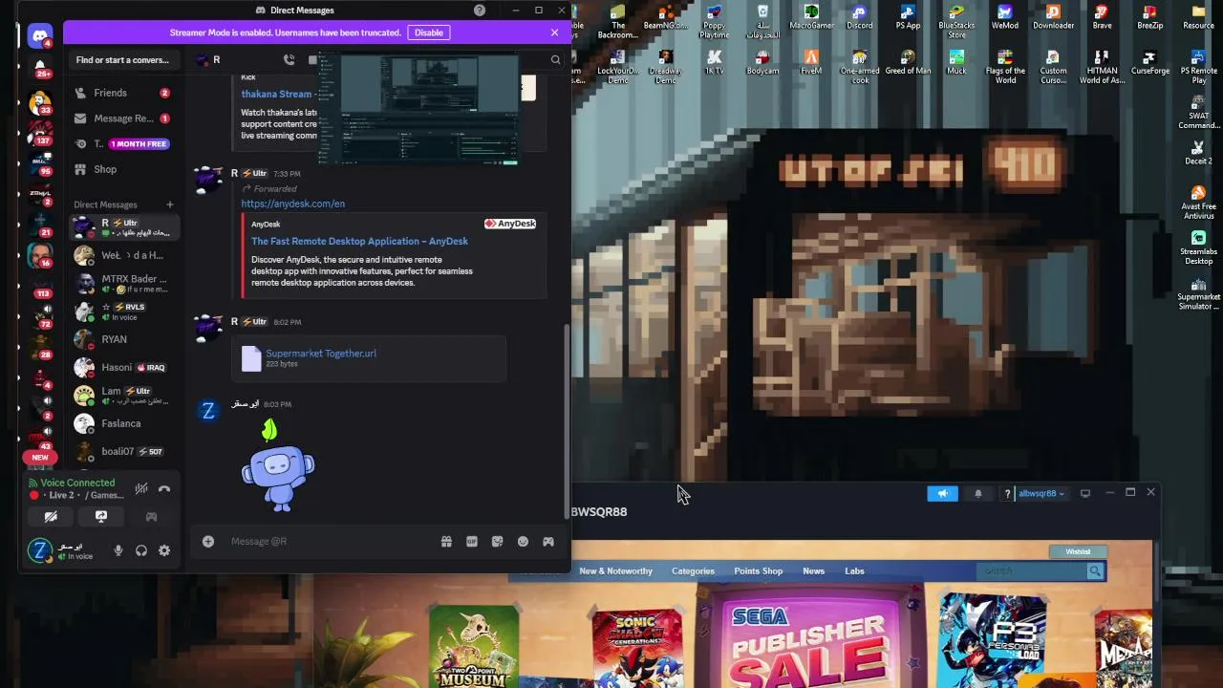The image size is (1223, 688).
Task: Open Steam Wishlist button
Action: click(x=1078, y=551)
